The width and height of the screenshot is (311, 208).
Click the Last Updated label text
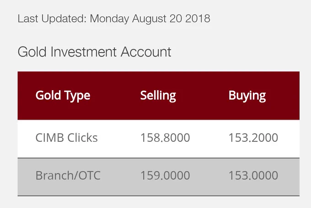[x=52, y=19]
